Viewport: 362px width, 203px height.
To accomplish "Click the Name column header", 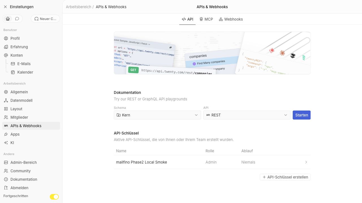I will pyautogui.click(x=121, y=151).
